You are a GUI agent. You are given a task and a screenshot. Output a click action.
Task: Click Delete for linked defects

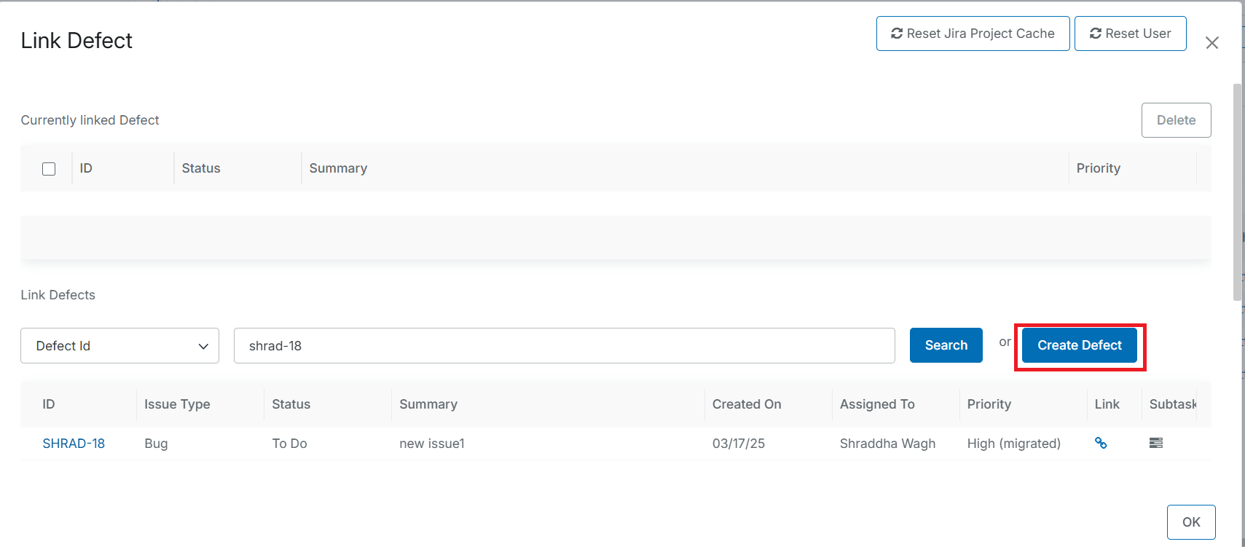click(x=1175, y=120)
